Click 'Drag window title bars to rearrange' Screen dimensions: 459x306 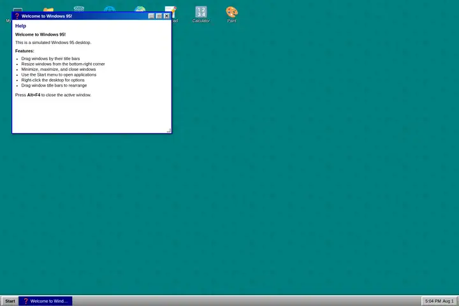click(54, 85)
